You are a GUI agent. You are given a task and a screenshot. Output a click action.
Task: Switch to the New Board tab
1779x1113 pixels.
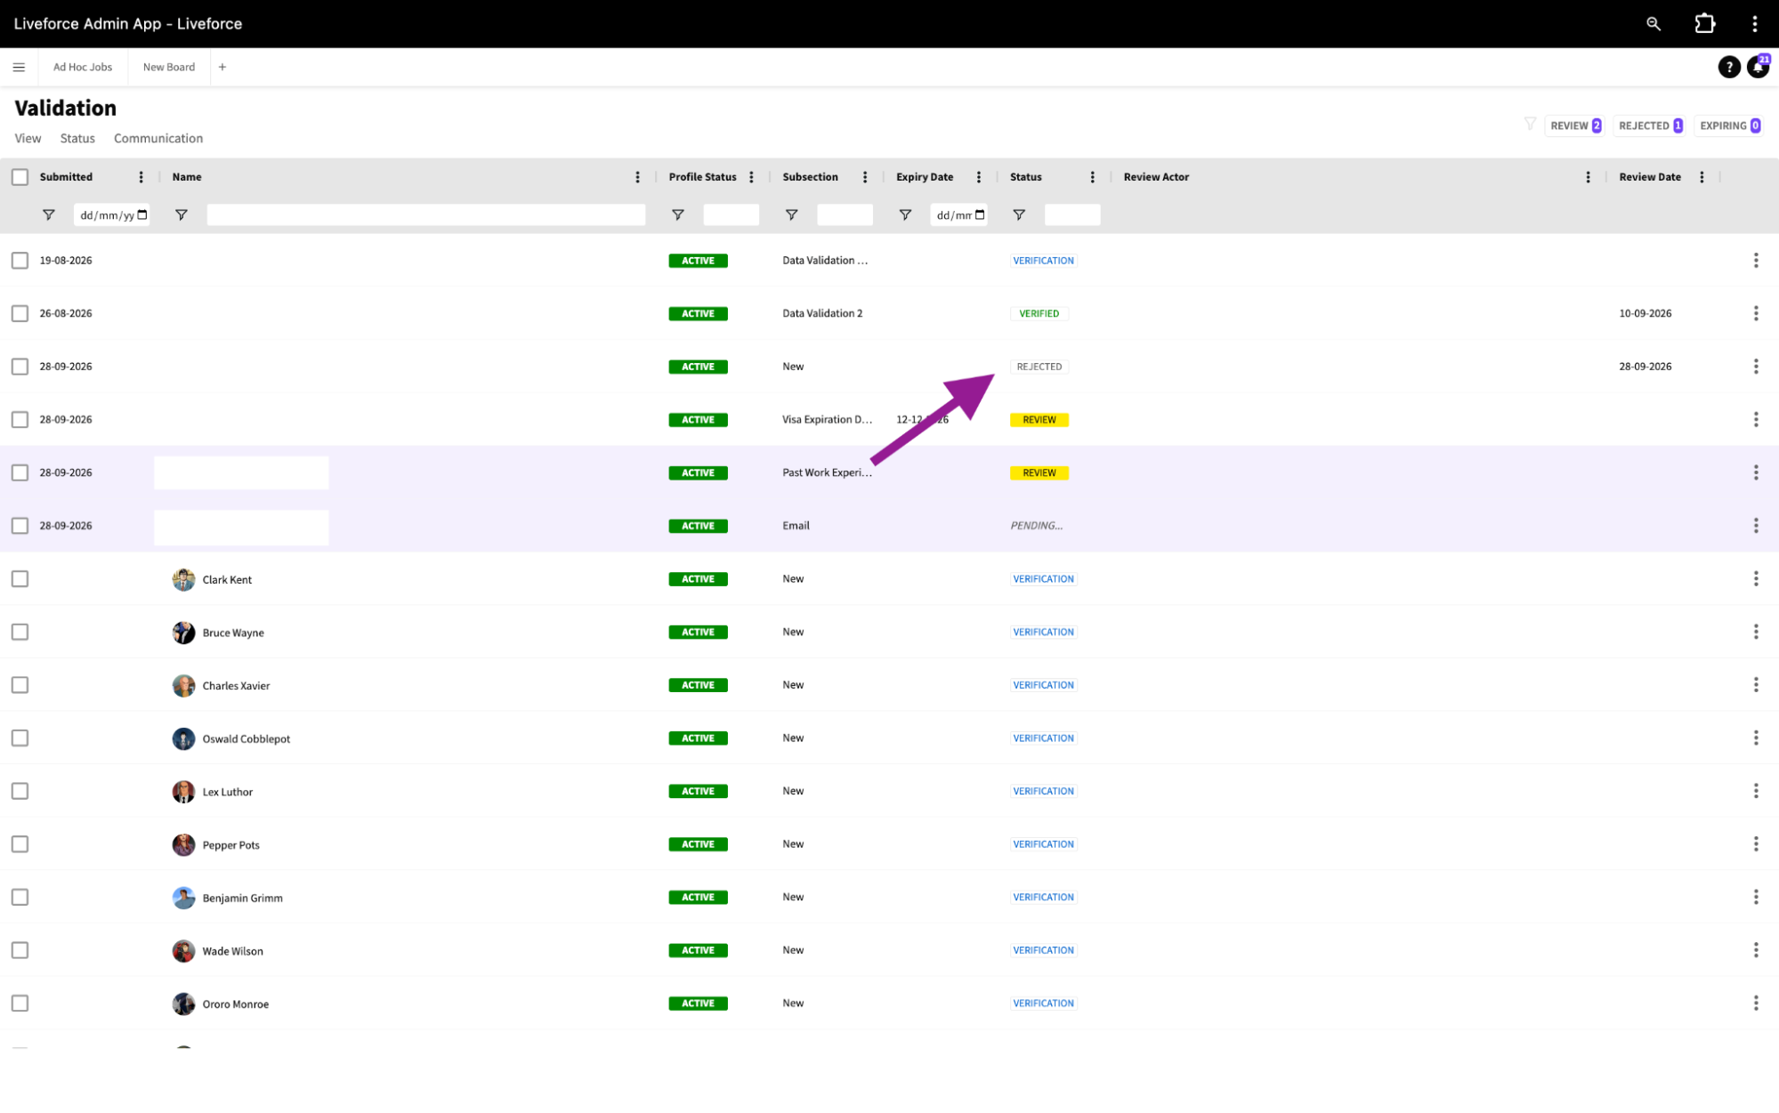[x=169, y=67]
